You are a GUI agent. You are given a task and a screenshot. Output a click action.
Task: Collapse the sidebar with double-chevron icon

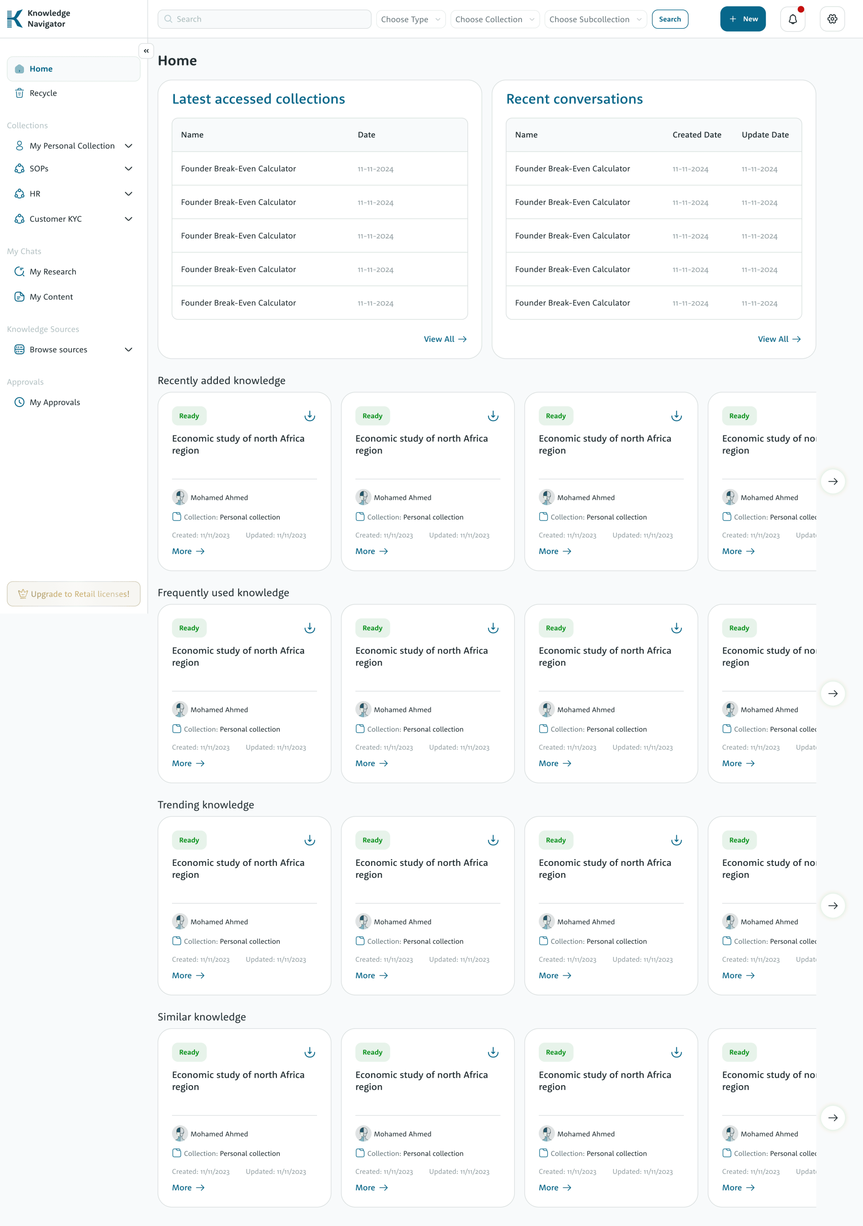pyautogui.click(x=146, y=51)
